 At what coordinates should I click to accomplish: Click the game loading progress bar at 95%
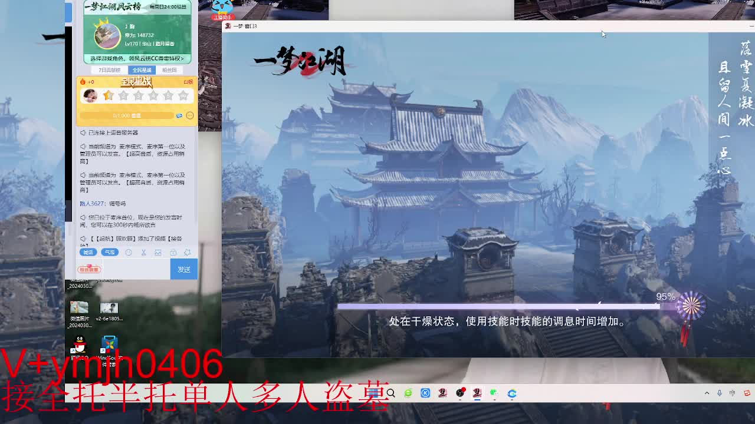pyautogui.click(x=498, y=306)
